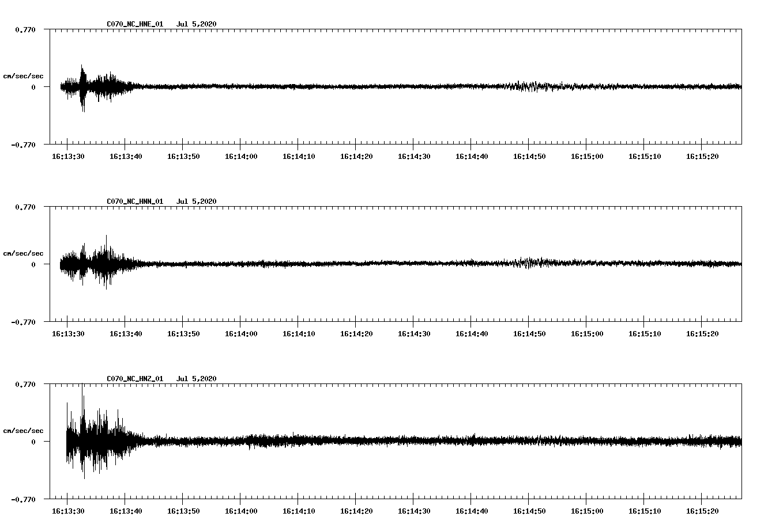This screenshot has height=532, width=783.
Task: Click the 0.770 upper limit on HNN plot
Action: [x=25, y=207]
